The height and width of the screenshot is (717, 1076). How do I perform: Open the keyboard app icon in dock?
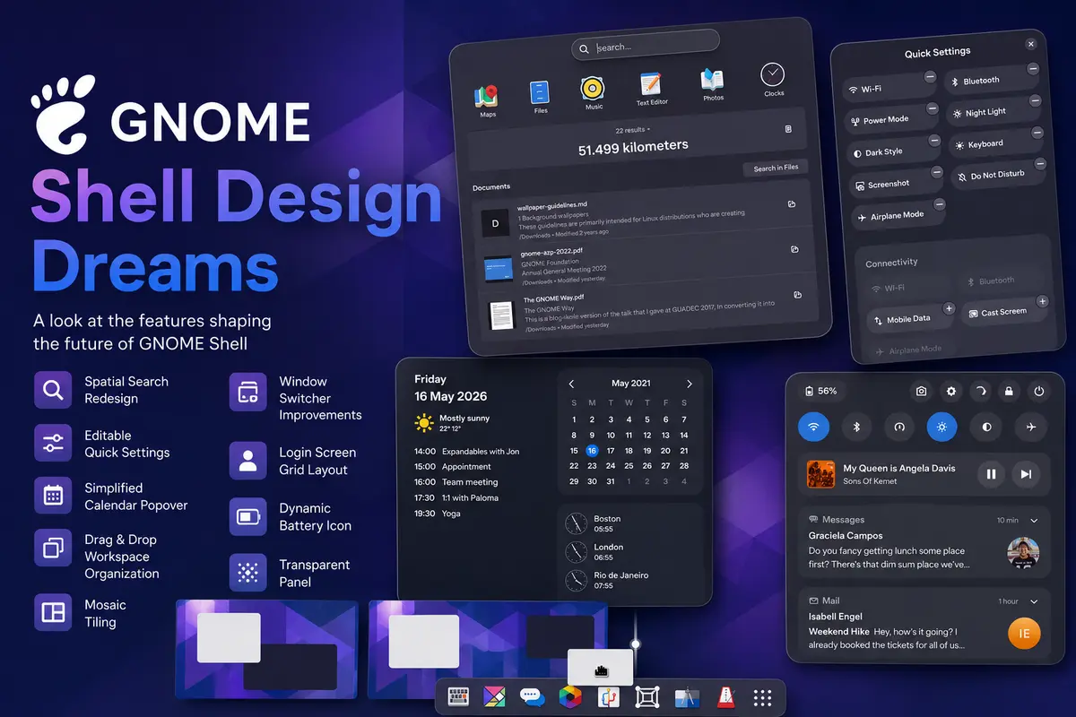(x=458, y=697)
